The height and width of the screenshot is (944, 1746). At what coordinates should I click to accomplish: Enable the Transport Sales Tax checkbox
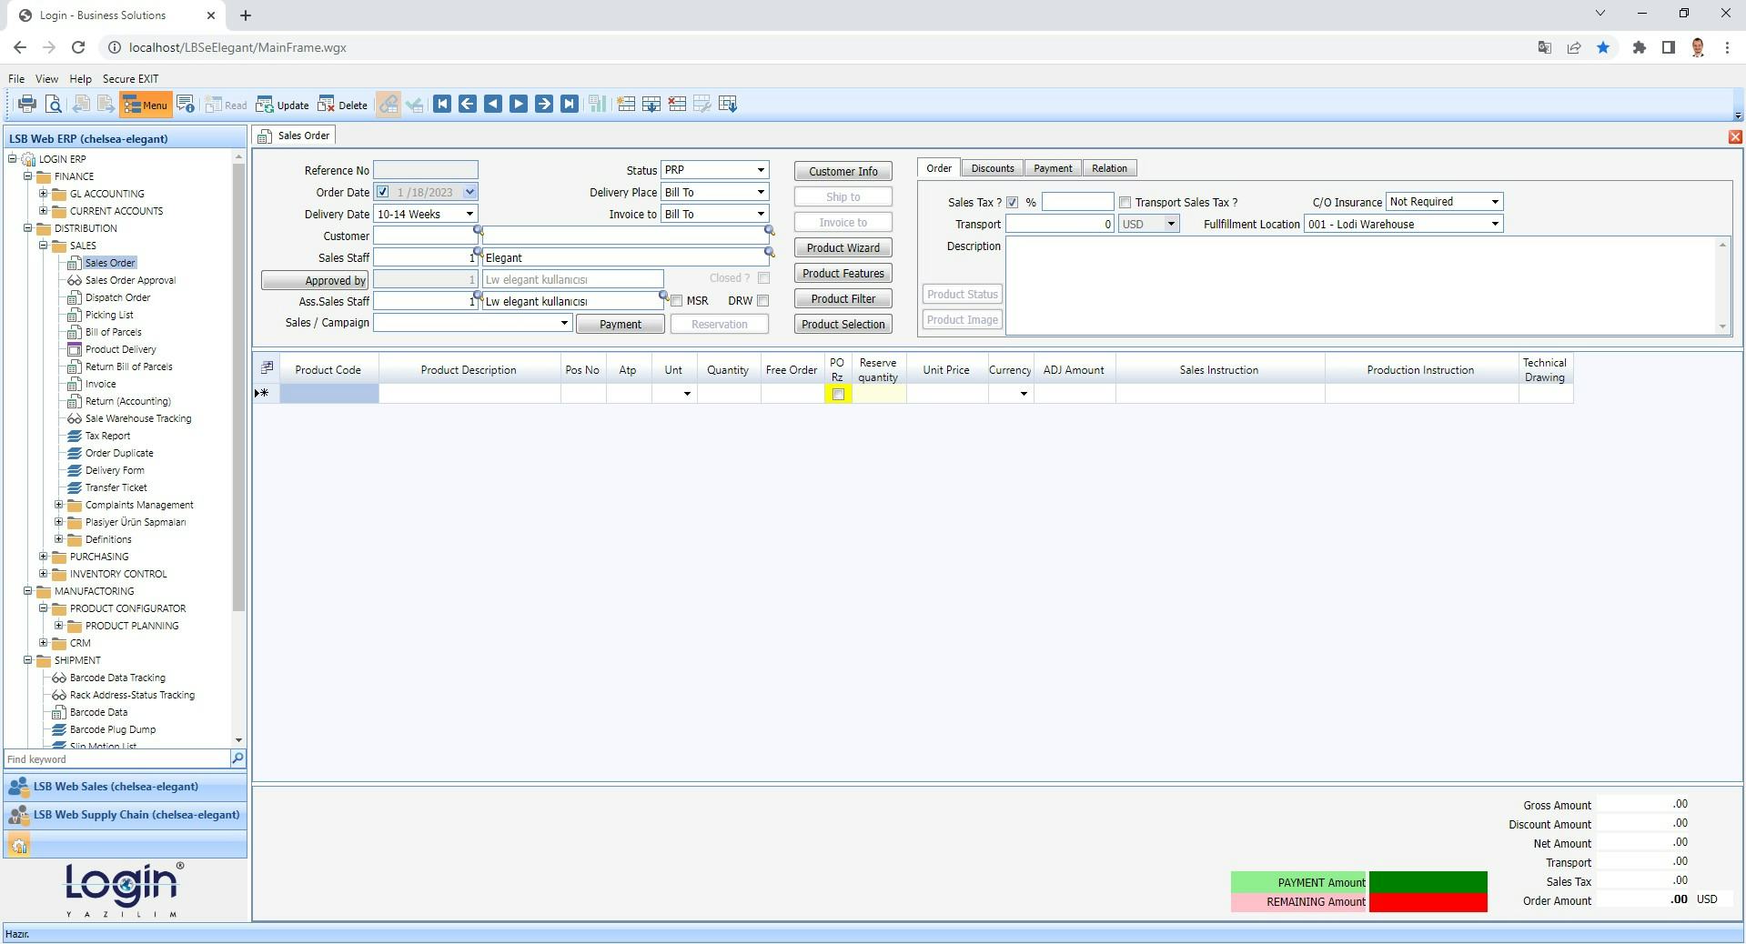tap(1124, 202)
